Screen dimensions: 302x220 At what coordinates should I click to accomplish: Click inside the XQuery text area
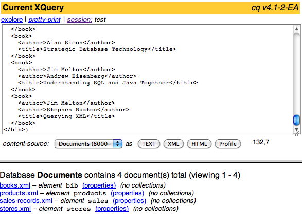[148, 79]
